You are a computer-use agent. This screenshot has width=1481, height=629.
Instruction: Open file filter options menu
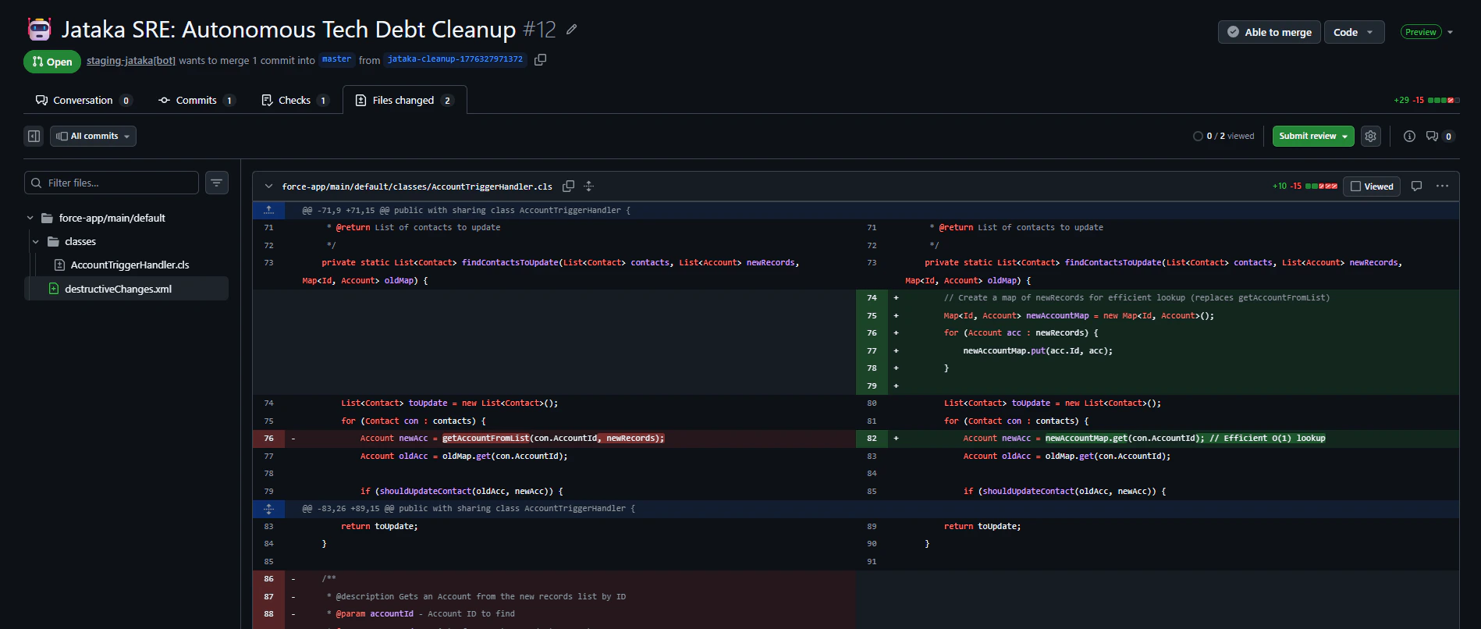coord(217,183)
